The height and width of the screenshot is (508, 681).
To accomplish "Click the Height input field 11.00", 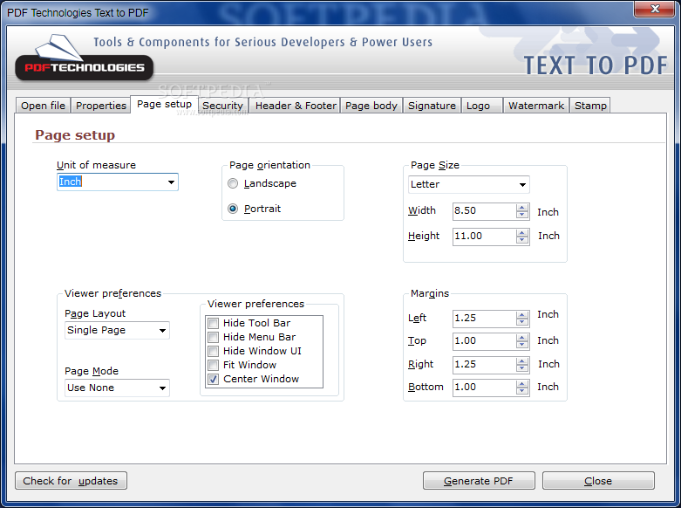I will 484,237.
